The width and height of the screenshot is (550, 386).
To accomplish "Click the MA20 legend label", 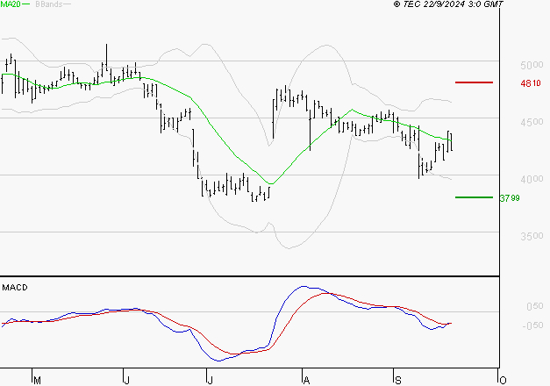I will tap(11, 4).
